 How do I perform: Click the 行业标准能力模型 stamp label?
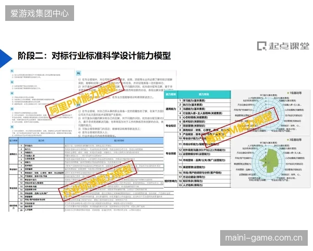pyautogui.click(x=98, y=181)
